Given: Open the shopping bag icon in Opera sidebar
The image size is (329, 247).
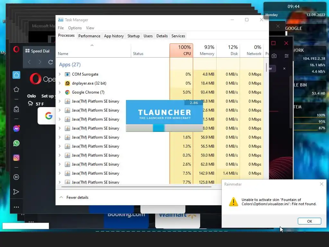Looking at the screenshot, I should point(16,109).
